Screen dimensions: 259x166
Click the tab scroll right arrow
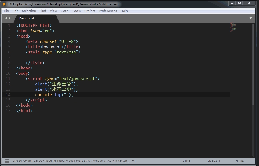(10, 18)
